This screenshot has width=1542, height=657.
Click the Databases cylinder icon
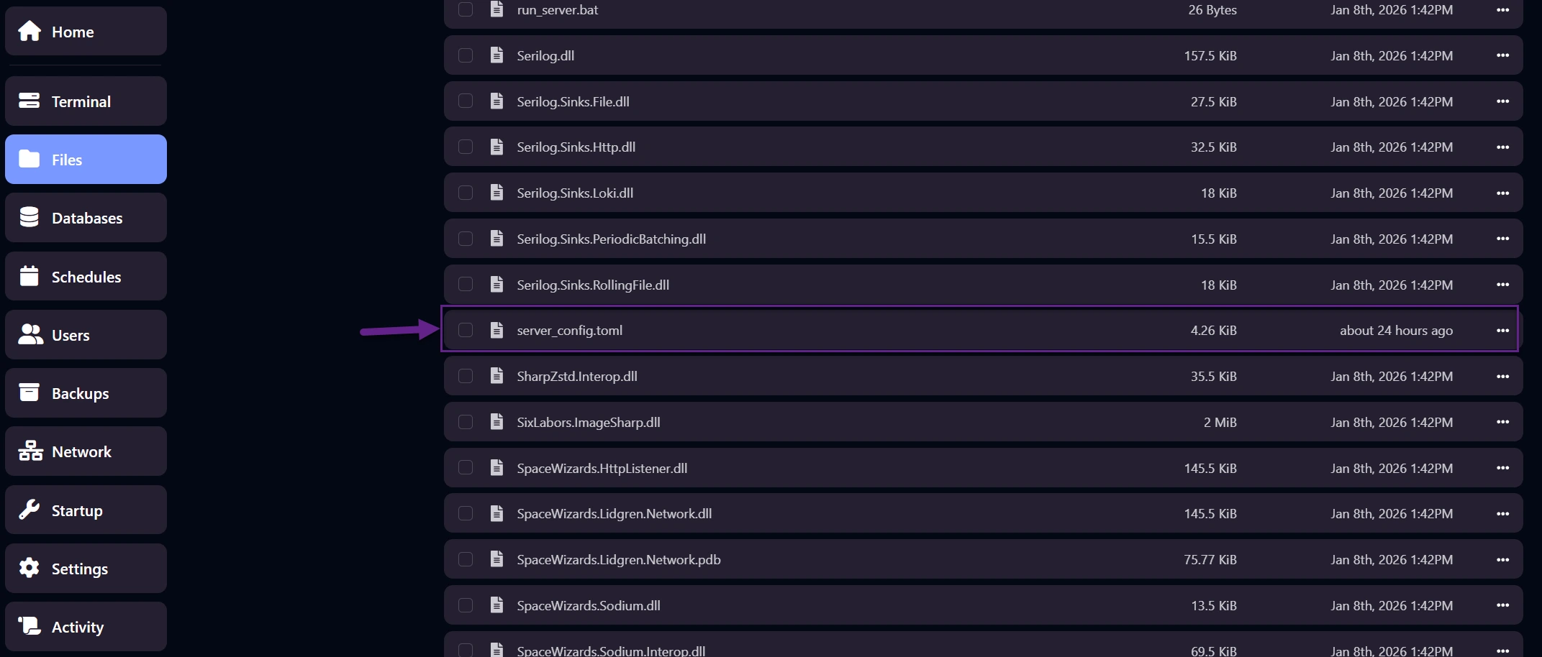pyautogui.click(x=30, y=218)
